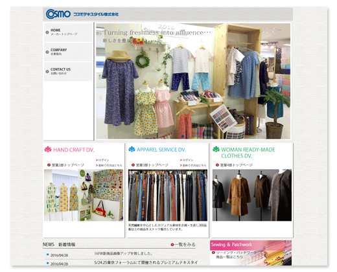Open the Sewing & Patchwork banner
337x272 pixels.
251,253
